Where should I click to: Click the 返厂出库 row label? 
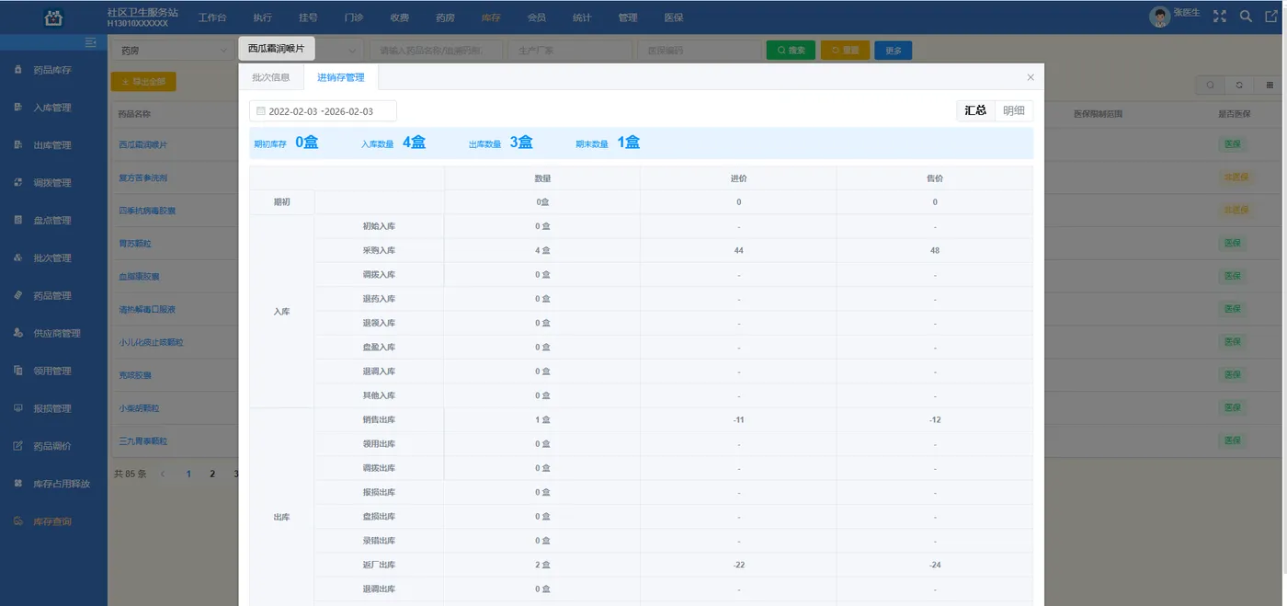click(379, 565)
